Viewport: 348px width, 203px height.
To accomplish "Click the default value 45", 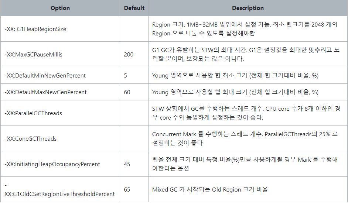I will pyautogui.click(x=127, y=164).
